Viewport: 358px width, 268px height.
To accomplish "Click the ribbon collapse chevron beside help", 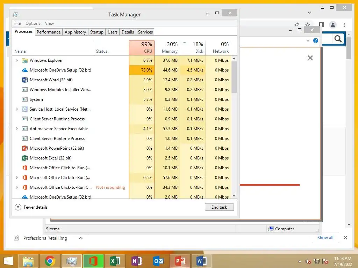I will point(308,40).
